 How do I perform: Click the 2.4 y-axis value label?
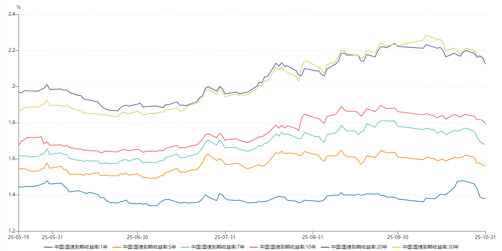pyautogui.click(x=12, y=14)
